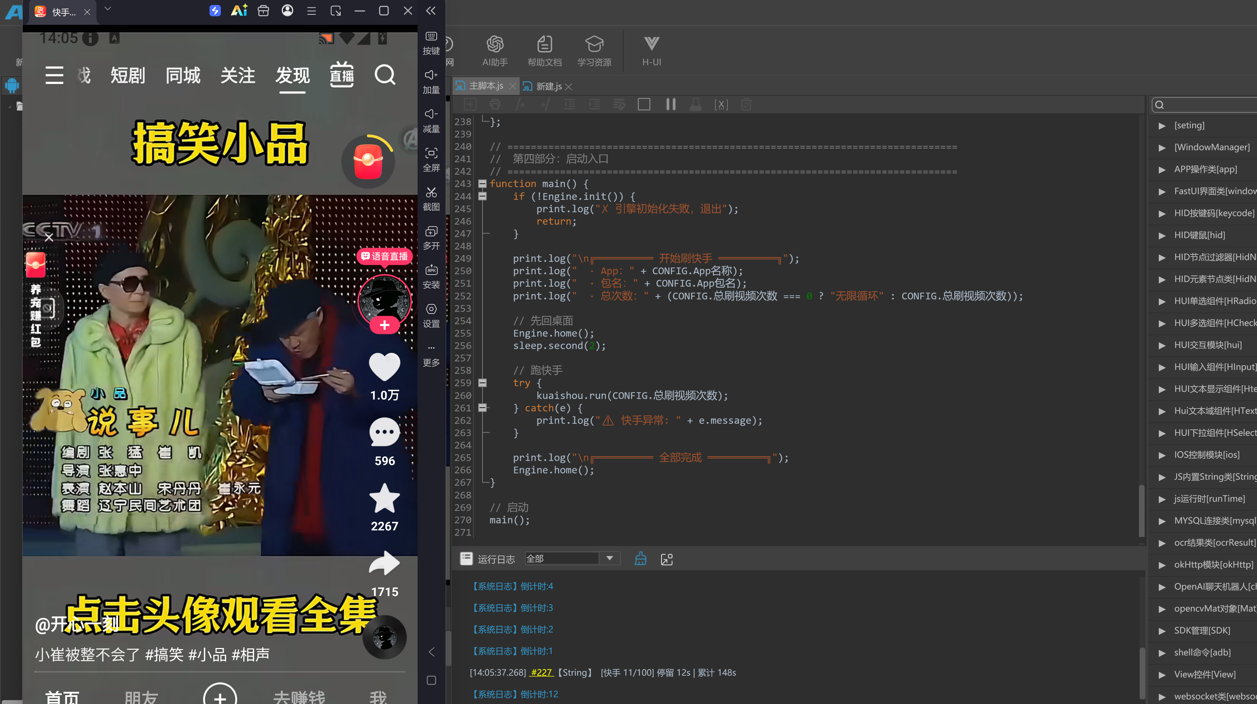Click the stop square in editor toolbar
This screenshot has height=704, width=1257.
(x=644, y=105)
